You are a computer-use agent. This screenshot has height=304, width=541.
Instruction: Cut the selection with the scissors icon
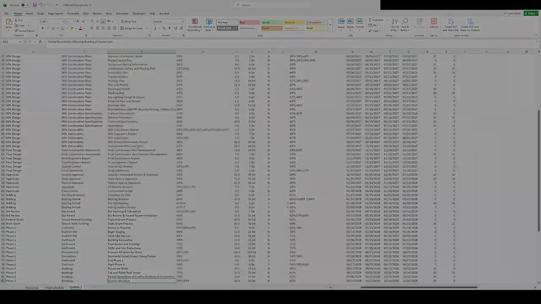(x=19, y=20)
